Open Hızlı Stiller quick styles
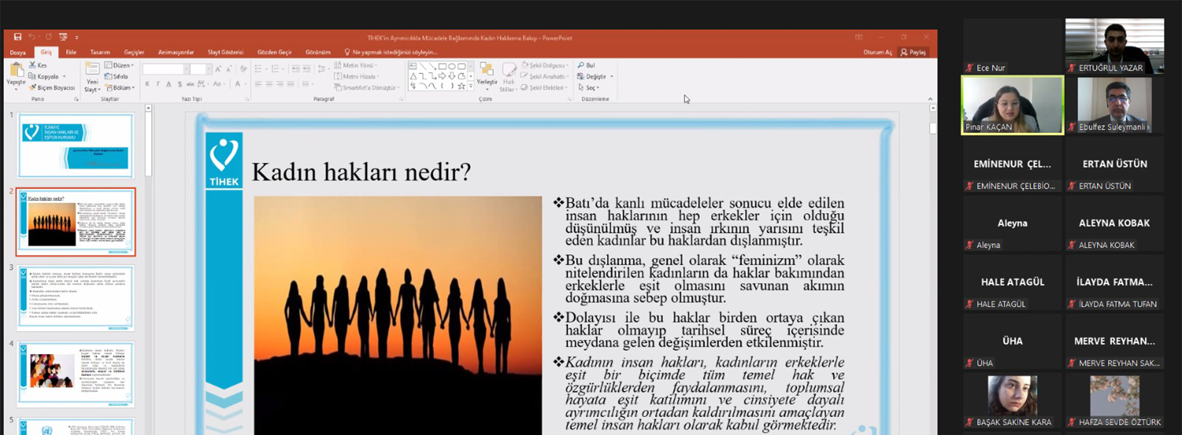Viewport: 1182px width, 435px height. pos(509,77)
